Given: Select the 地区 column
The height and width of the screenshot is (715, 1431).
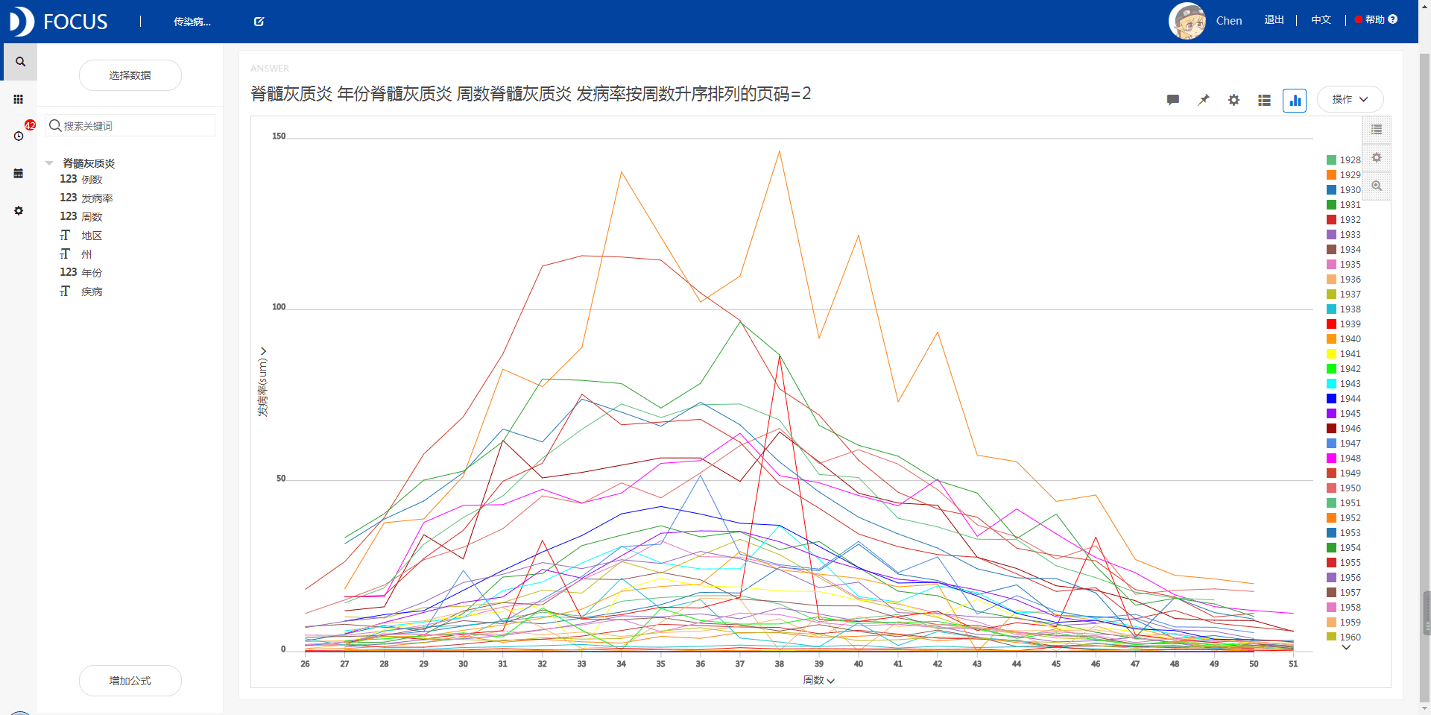Looking at the screenshot, I should point(92,235).
